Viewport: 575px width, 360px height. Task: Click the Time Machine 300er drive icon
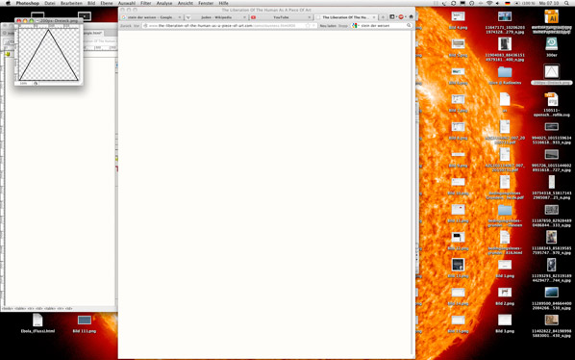click(552, 47)
